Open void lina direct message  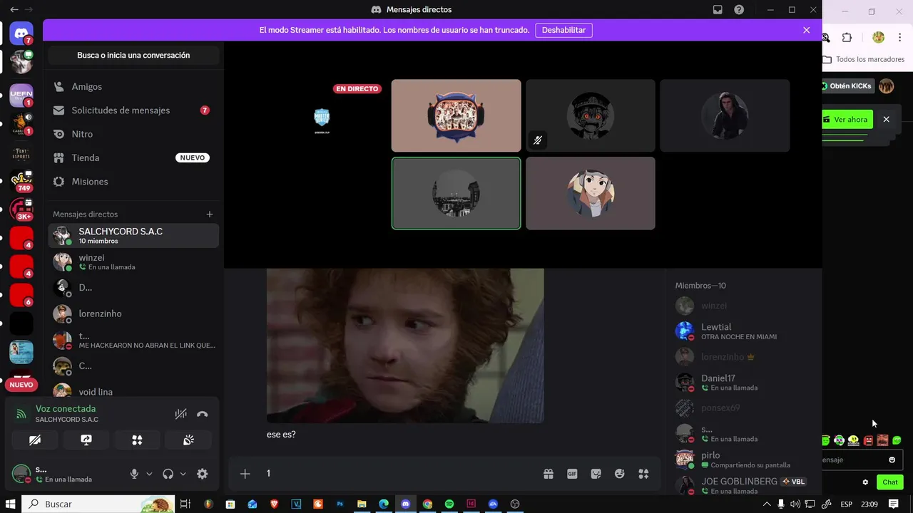pos(133,391)
